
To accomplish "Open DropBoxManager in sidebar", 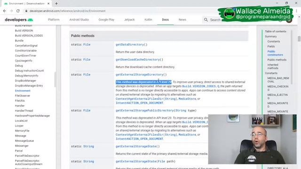I will tap(25, 80).
